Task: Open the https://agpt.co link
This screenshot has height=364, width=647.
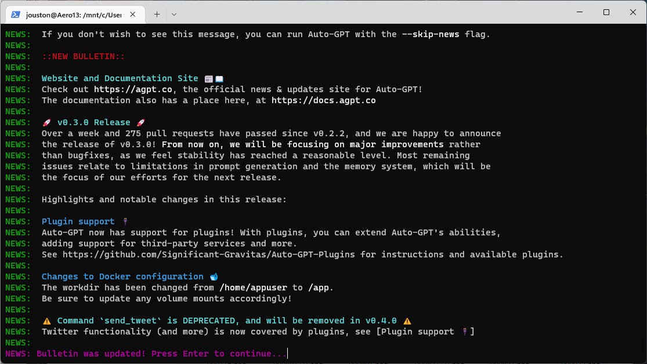Action: (133, 89)
